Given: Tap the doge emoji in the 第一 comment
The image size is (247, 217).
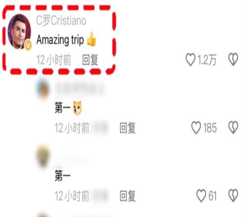Looking at the screenshot, I should [x=77, y=108].
